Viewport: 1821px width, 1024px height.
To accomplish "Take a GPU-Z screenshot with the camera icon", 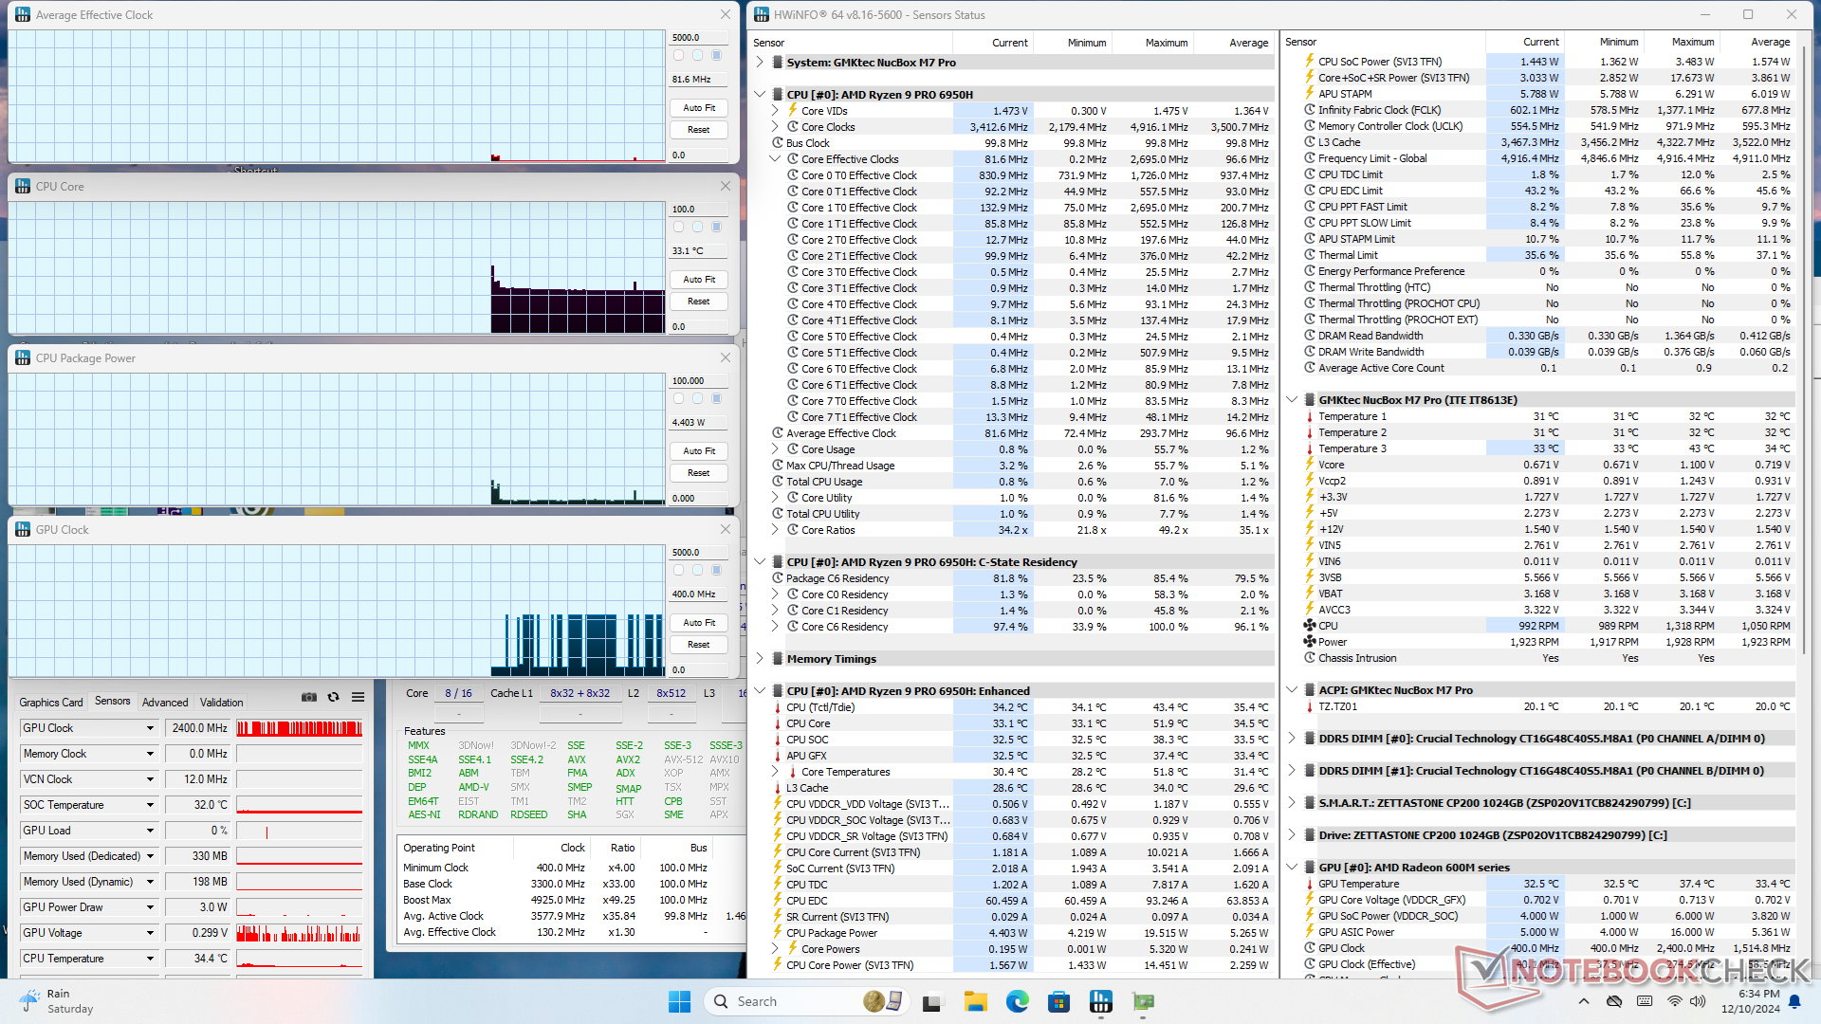I will tap(309, 697).
